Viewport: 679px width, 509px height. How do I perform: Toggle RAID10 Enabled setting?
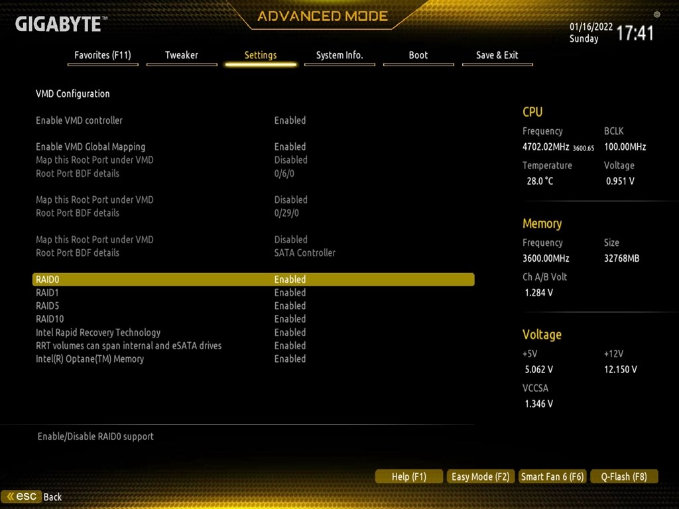point(290,319)
